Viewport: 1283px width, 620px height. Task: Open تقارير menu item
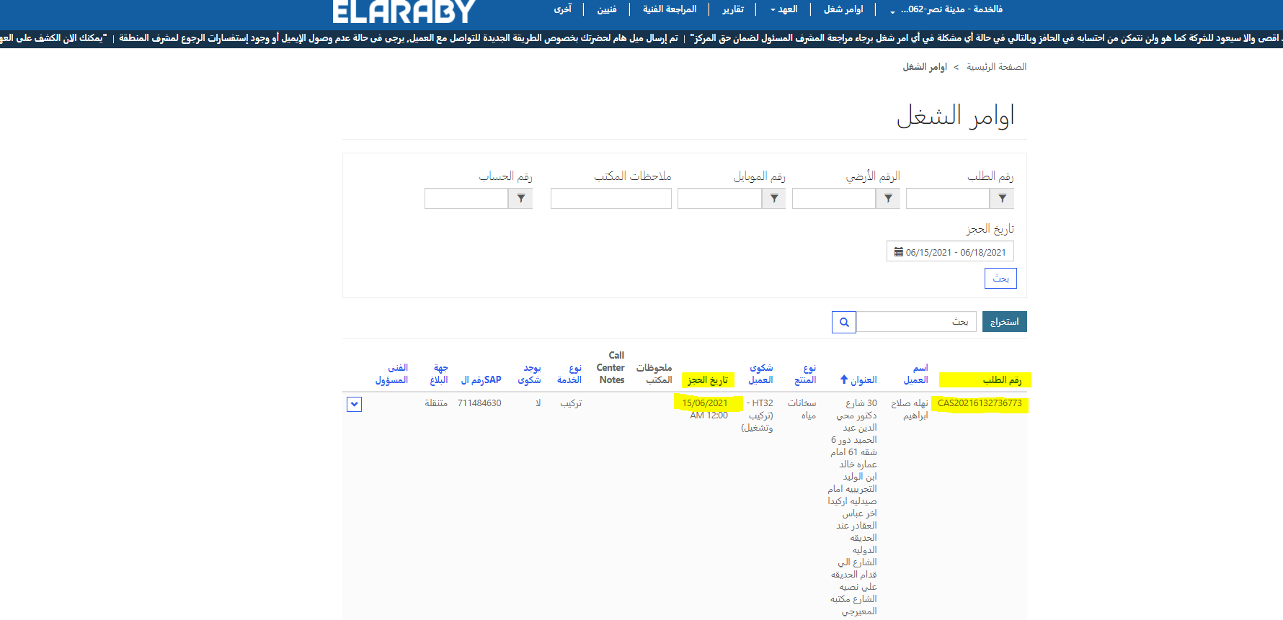(x=733, y=9)
